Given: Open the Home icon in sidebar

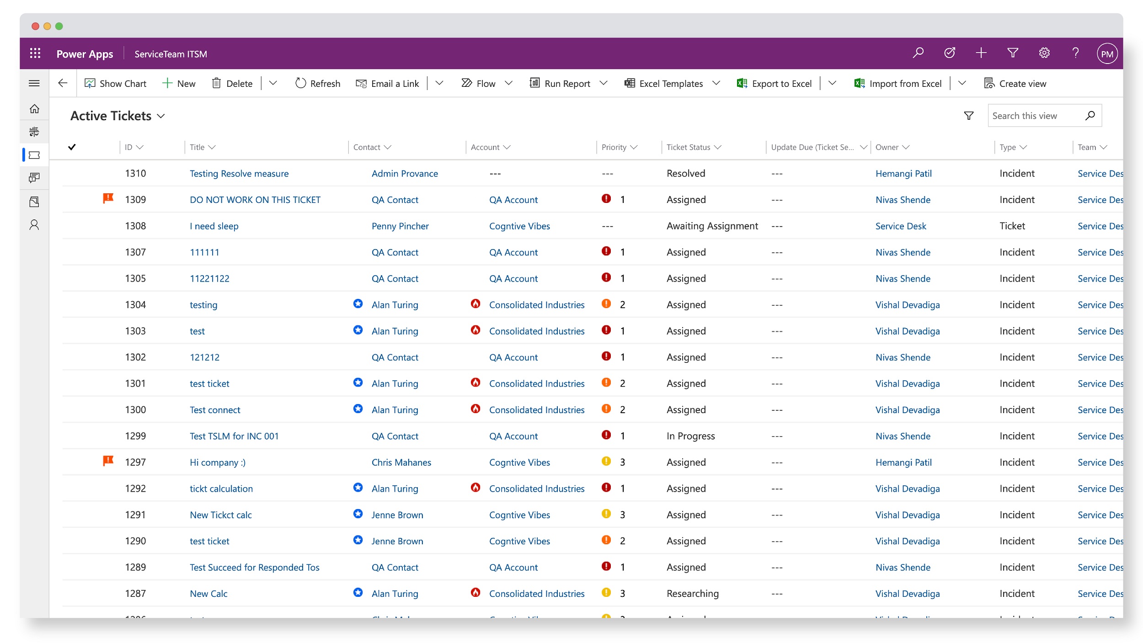Looking at the screenshot, I should point(34,109).
